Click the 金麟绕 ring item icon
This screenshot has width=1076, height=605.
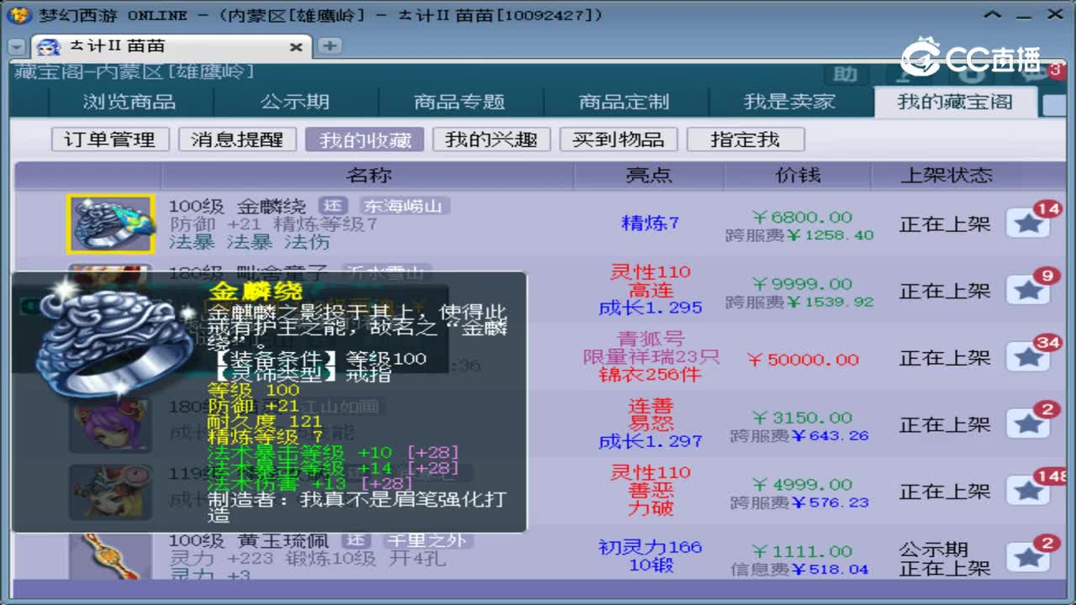[110, 224]
